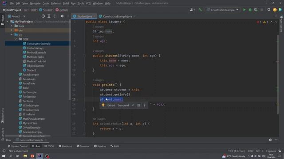Click the error count indicator

pos(259,22)
